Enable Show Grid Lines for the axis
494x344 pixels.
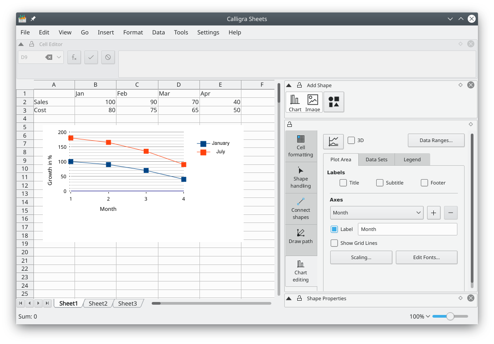tap(334, 243)
